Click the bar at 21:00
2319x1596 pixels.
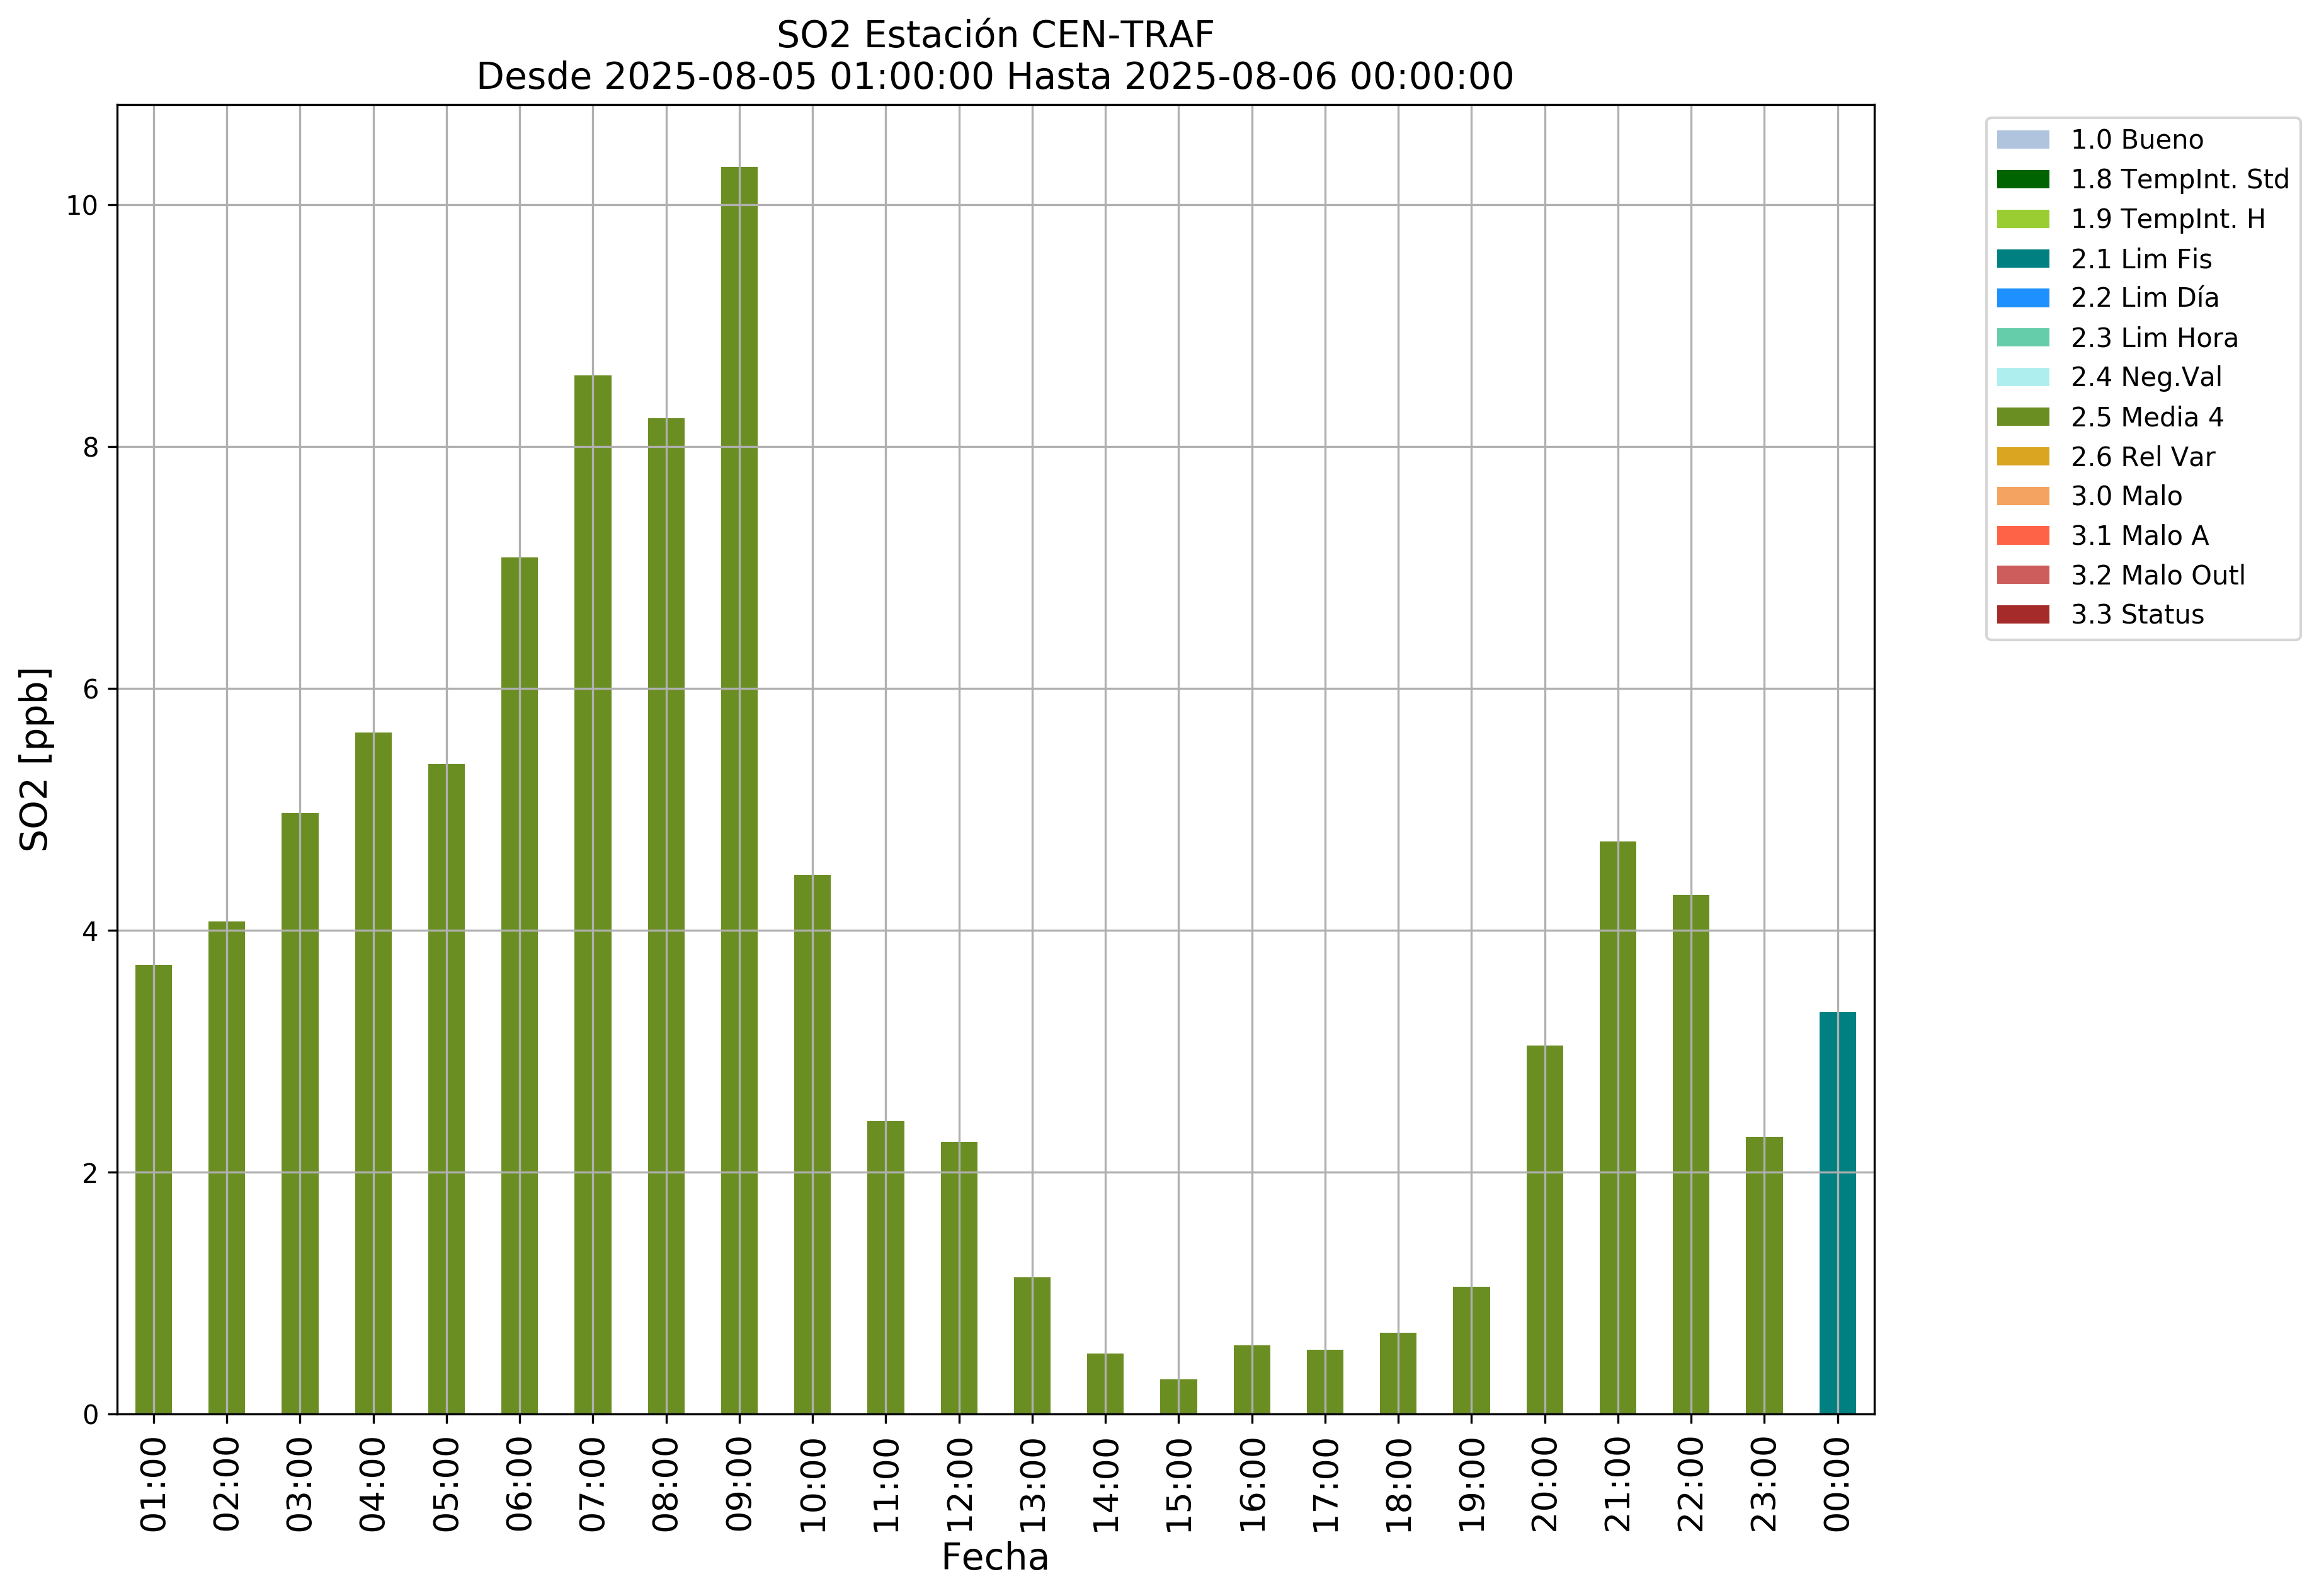coord(1617,1128)
